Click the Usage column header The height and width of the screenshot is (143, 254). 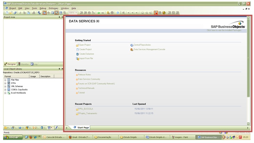click(34, 76)
